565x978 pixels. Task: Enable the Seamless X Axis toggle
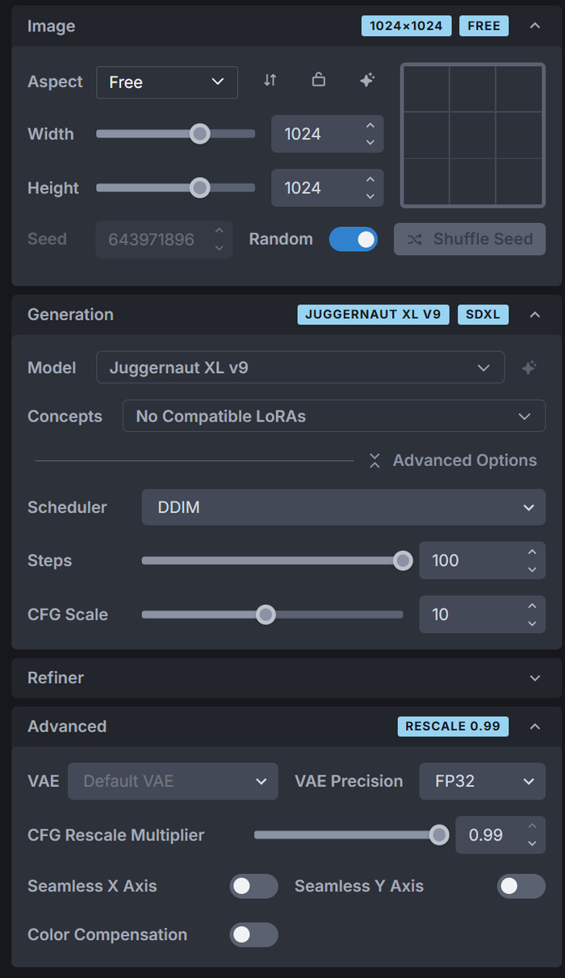(x=253, y=887)
